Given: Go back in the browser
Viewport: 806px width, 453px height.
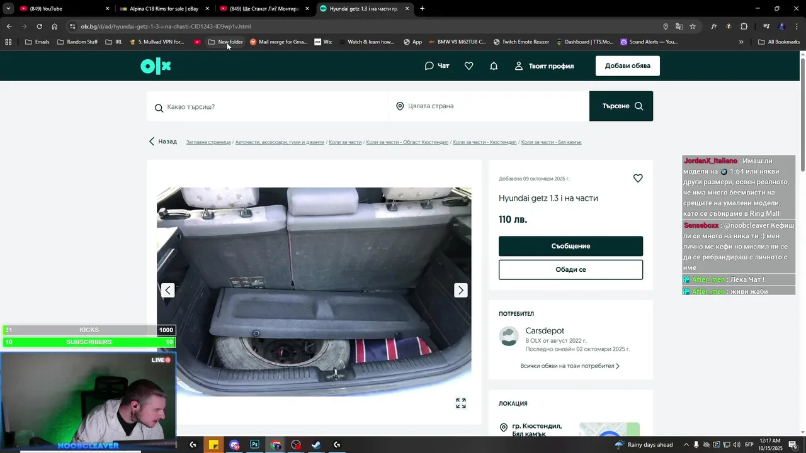Looking at the screenshot, I should [9, 26].
